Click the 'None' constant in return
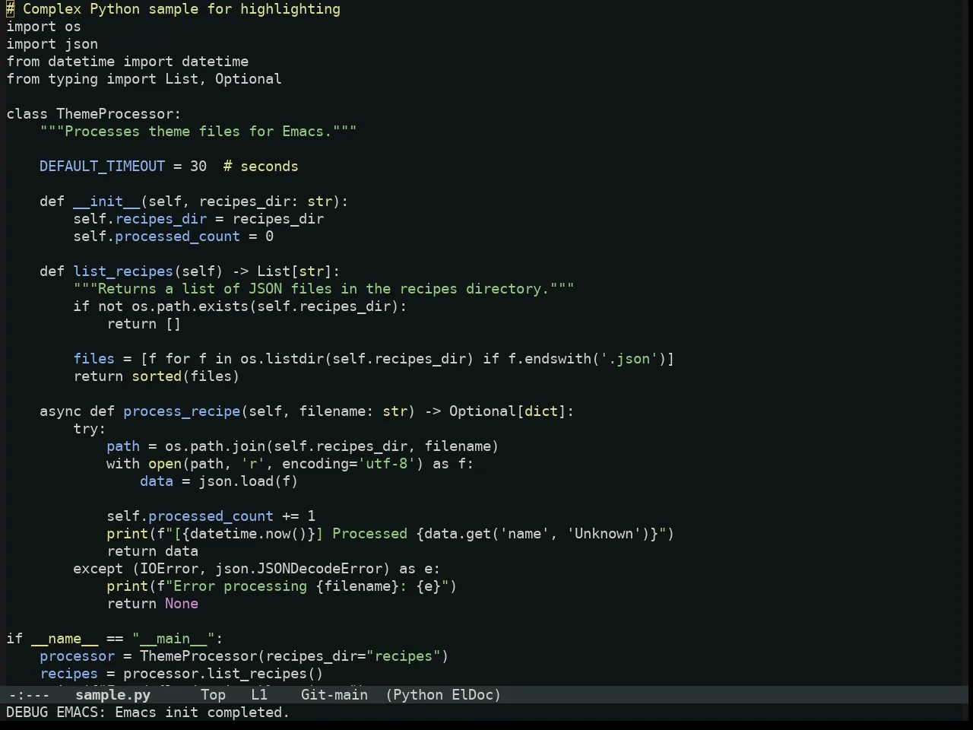This screenshot has height=730, width=973. click(x=182, y=604)
